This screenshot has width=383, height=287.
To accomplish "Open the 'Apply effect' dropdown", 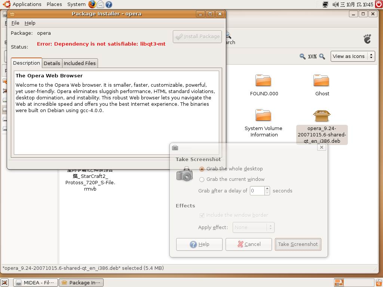I will (254, 228).
